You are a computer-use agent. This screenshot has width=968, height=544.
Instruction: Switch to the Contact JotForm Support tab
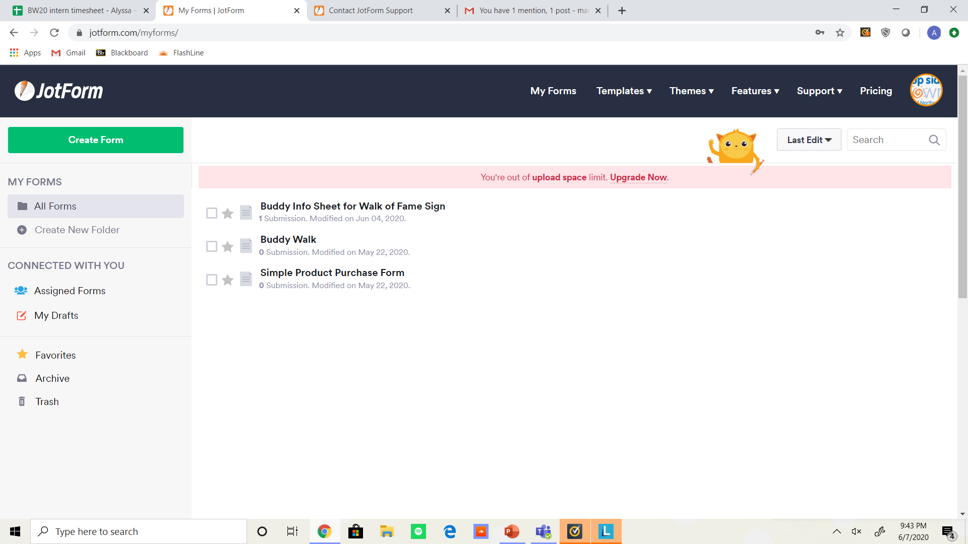click(370, 10)
